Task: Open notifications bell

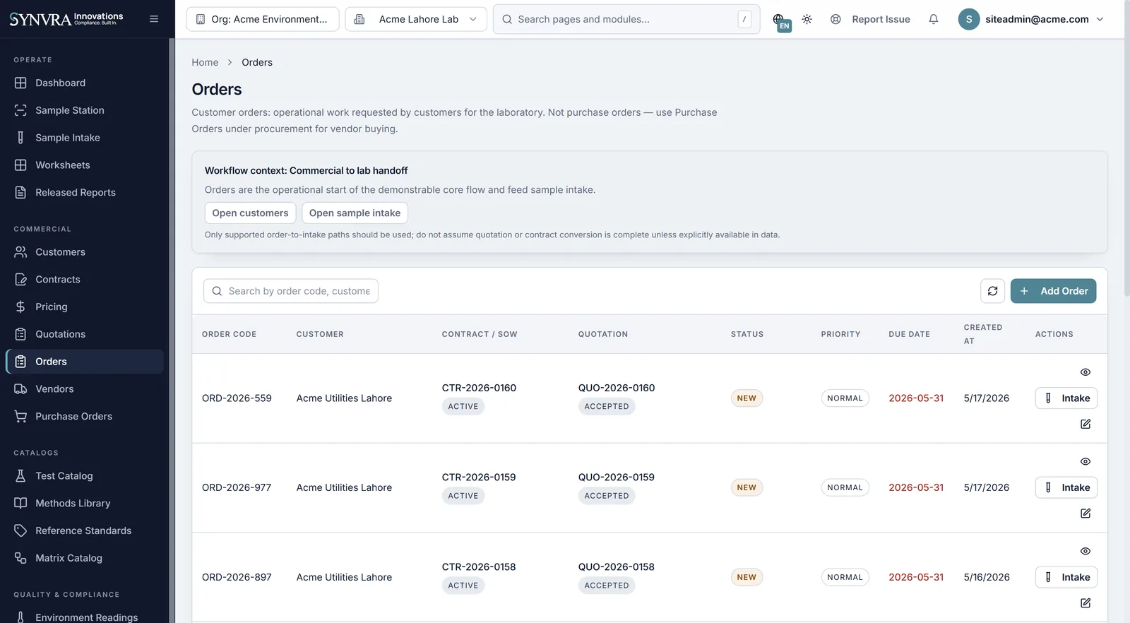Action: tap(933, 19)
